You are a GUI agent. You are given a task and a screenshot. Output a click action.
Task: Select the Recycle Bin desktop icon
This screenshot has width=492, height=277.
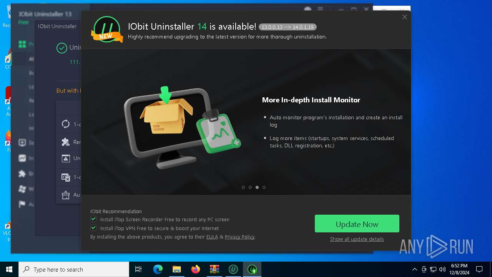[x=7, y=15]
